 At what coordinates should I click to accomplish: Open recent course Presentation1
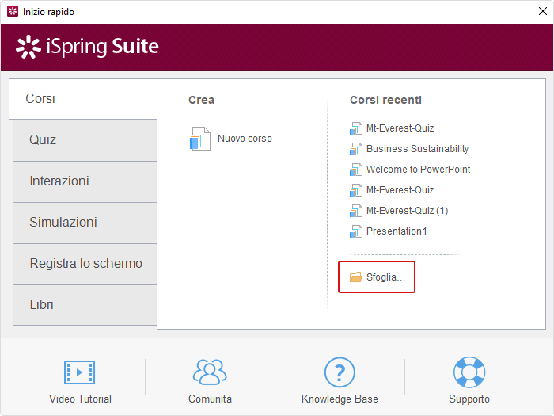397,231
